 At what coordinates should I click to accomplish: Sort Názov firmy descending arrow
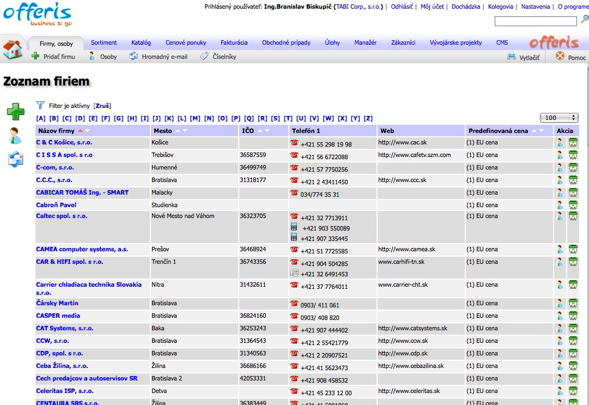88,131
